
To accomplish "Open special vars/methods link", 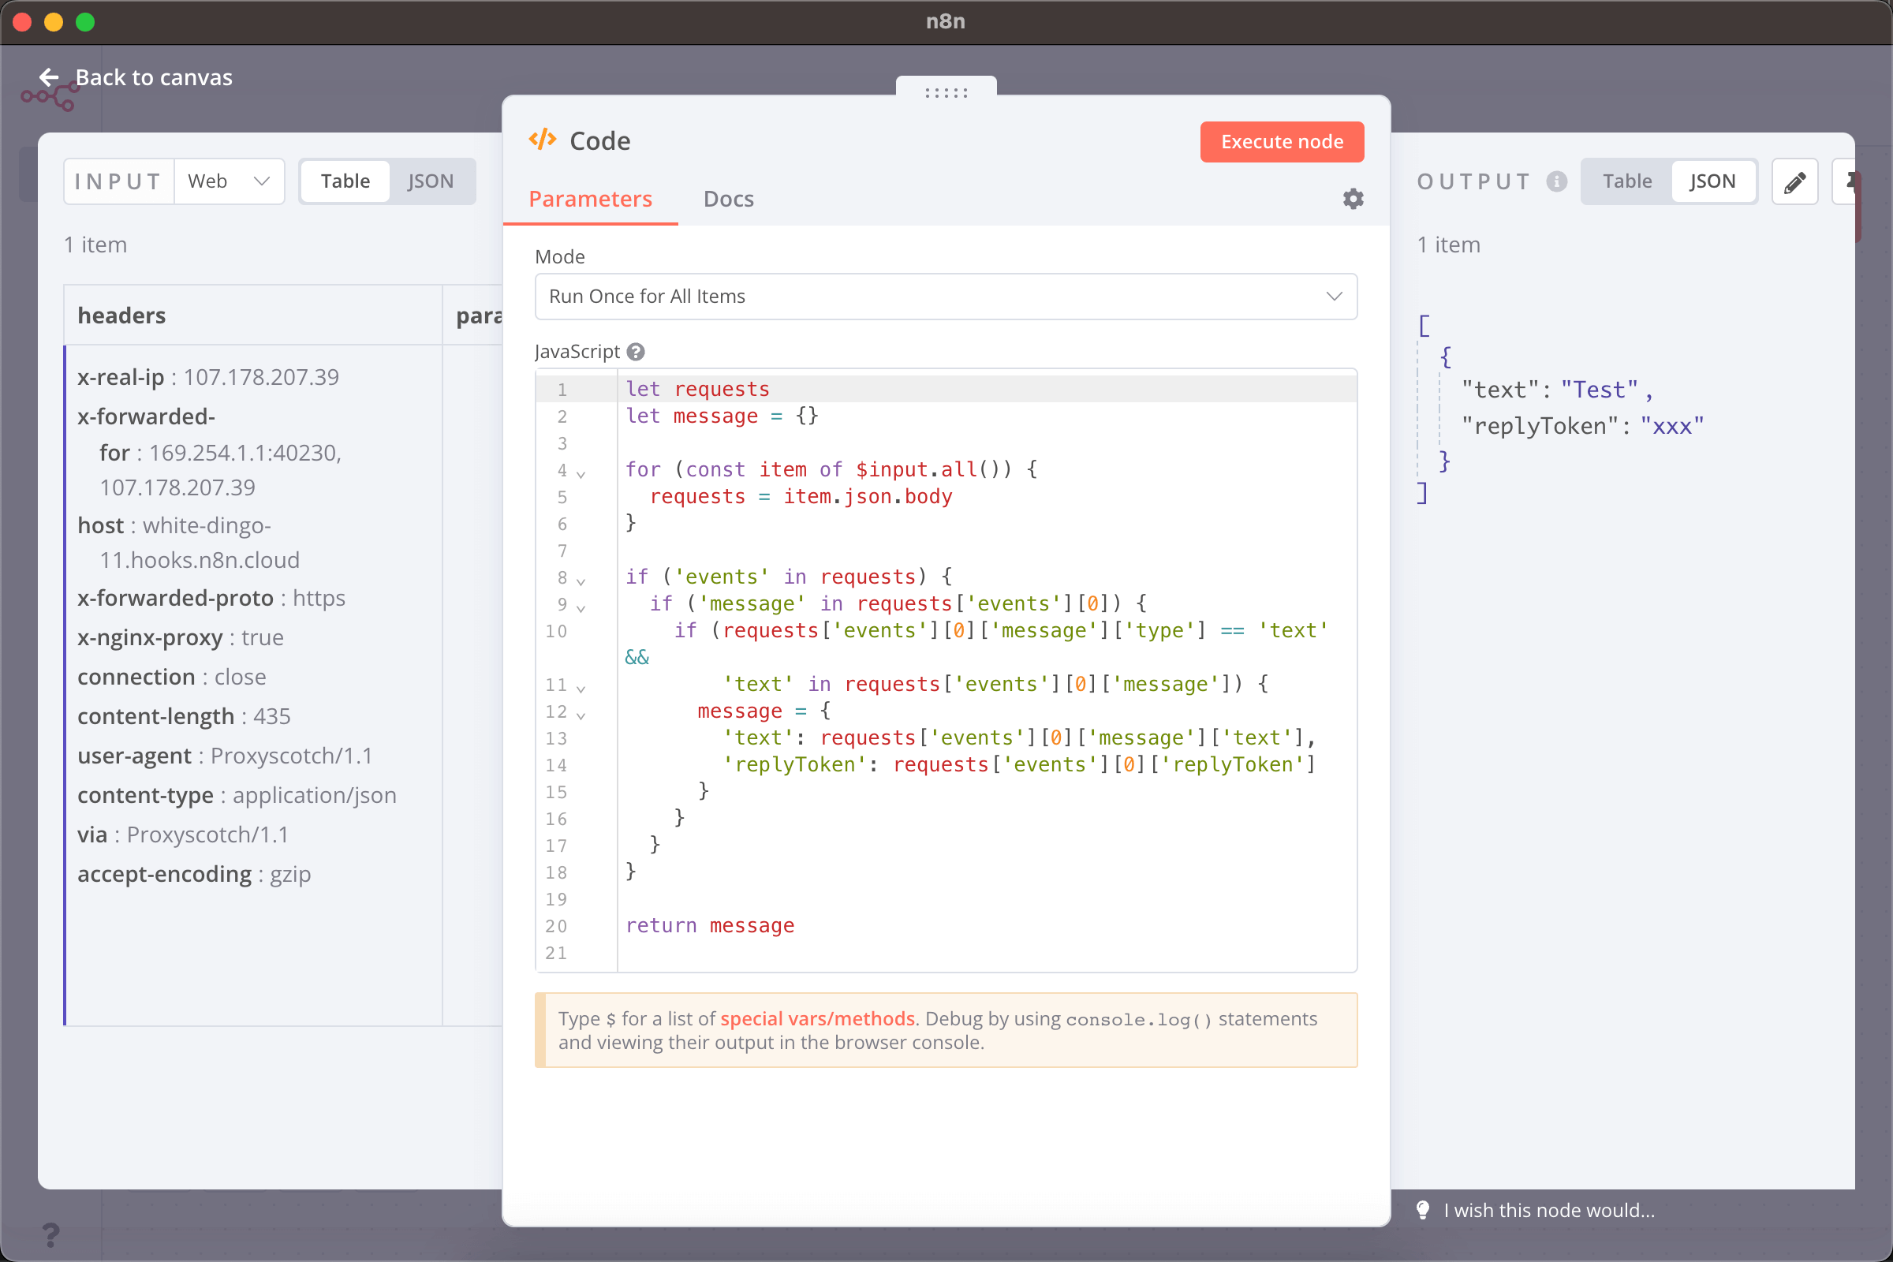I will [817, 1018].
